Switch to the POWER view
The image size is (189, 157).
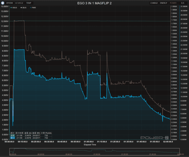173,3
